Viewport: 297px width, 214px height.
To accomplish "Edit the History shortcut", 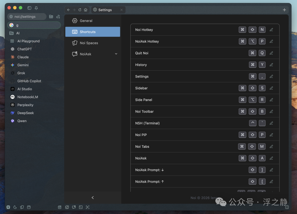I will (x=271, y=65).
